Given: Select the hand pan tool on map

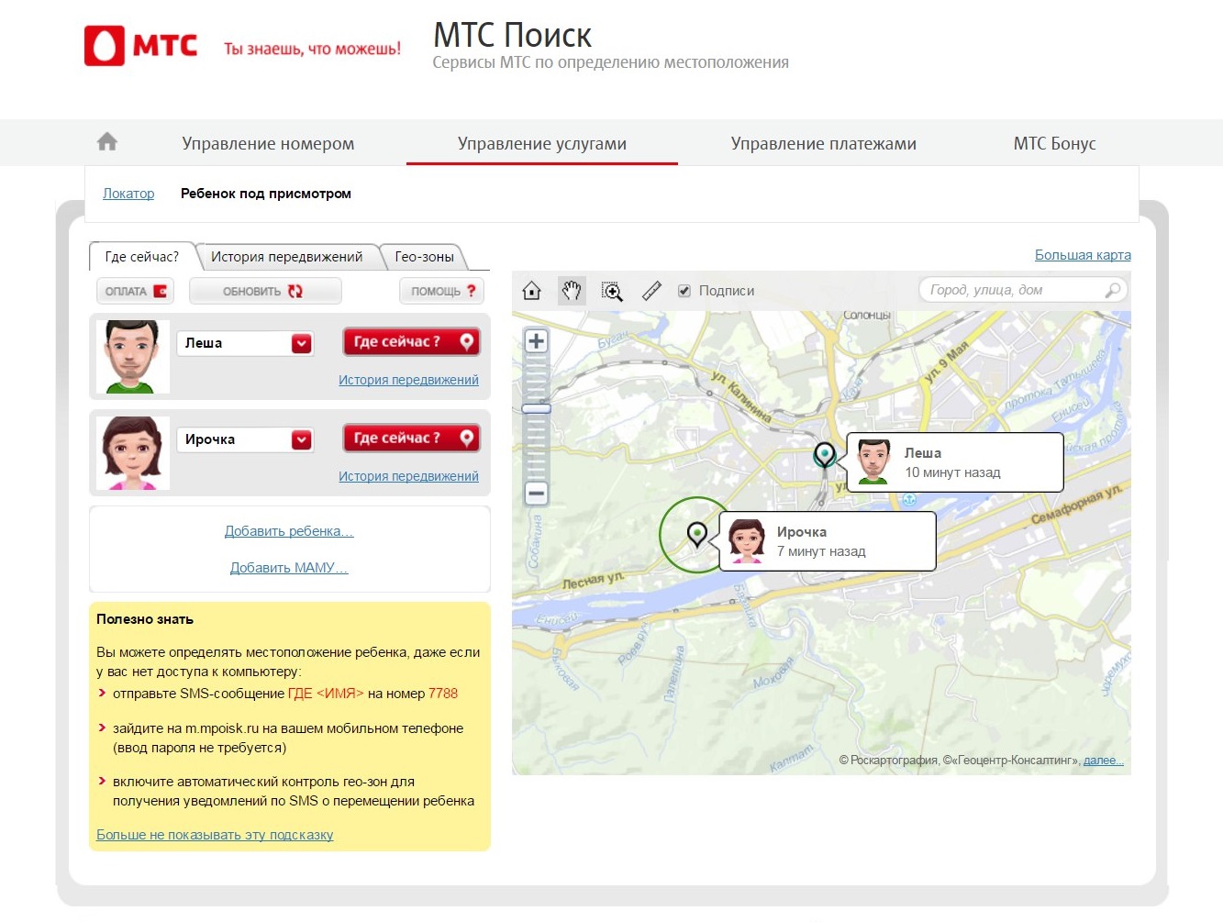Looking at the screenshot, I should click(572, 291).
